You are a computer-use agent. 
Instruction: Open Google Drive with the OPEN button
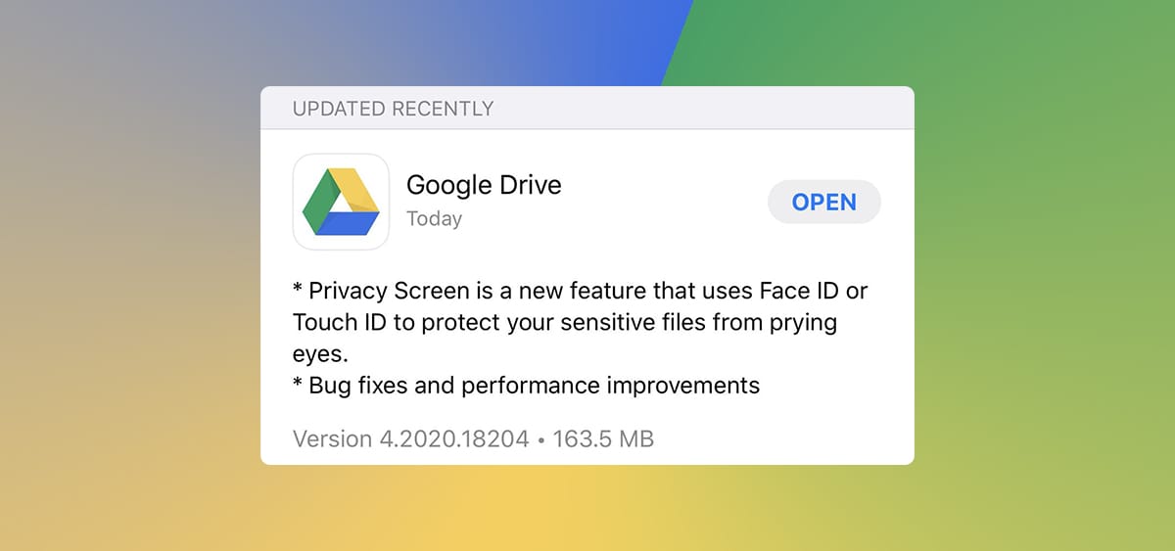pos(824,203)
